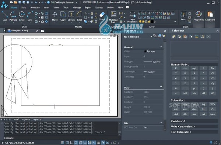Click the Quick Select icon in Properties panel

tap(164, 36)
